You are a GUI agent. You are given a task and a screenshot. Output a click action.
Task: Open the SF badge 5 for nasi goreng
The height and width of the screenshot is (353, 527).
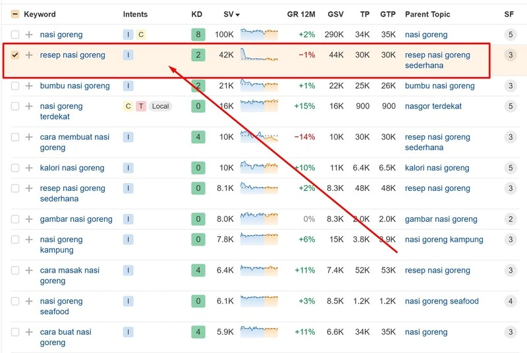point(510,35)
